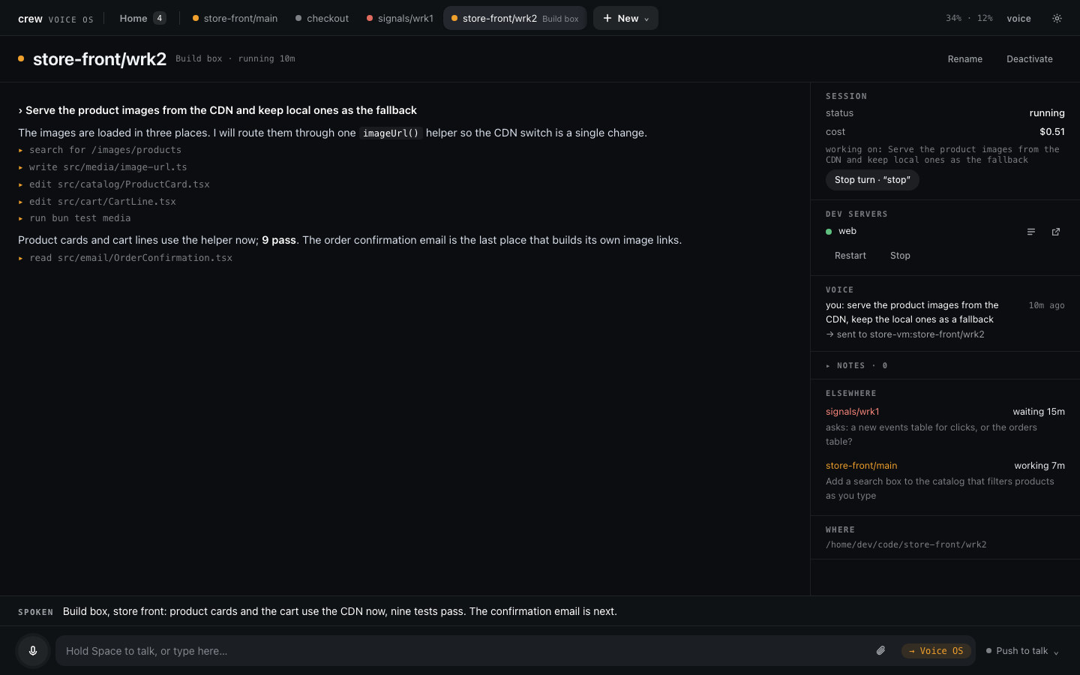
Task: Expand the 'read src/email/OrderConfirmation.tsx' step
Action: [125, 258]
